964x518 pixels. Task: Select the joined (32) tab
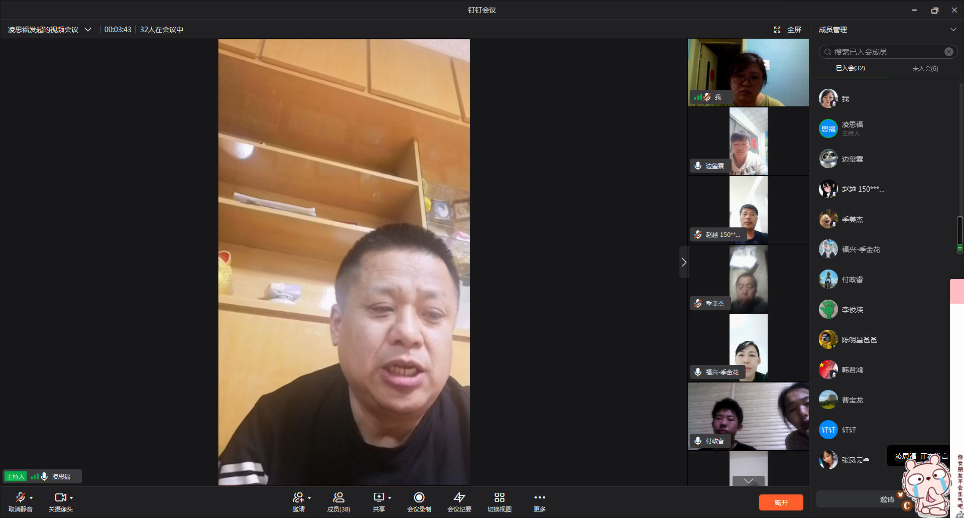click(850, 68)
